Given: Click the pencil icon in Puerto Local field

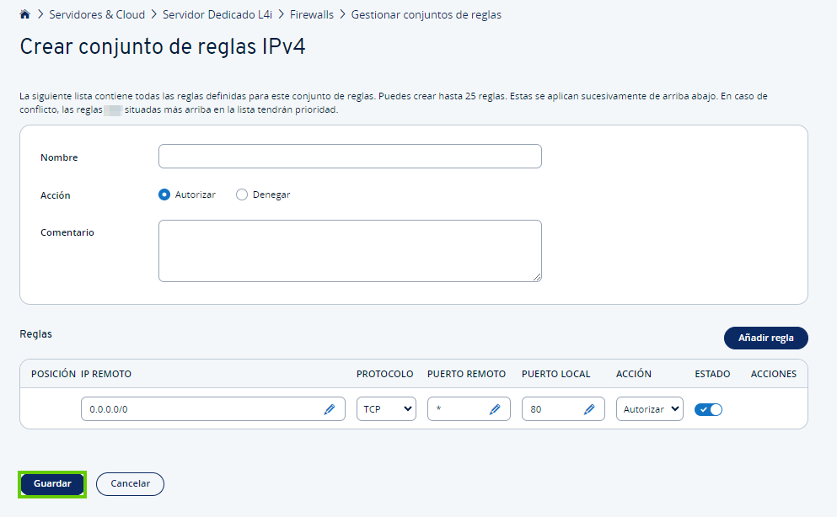Looking at the screenshot, I should coord(589,409).
